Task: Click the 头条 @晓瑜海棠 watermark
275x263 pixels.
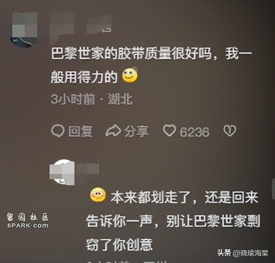Action: pyautogui.click(x=243, y=253)
